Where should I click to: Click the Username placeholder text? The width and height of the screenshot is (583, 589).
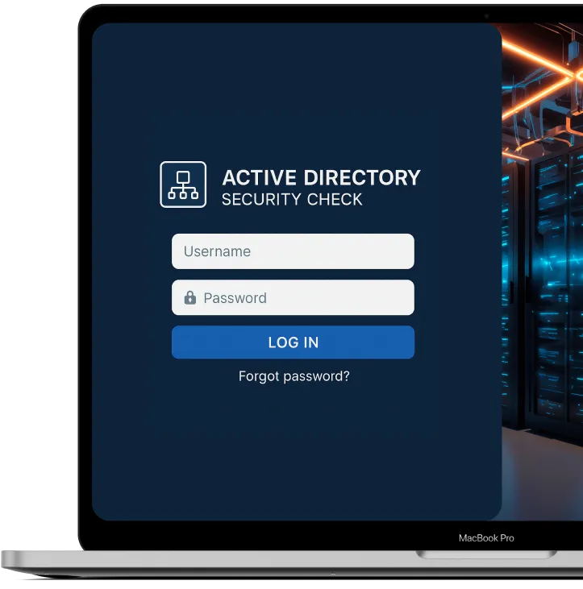pos(217,251)
